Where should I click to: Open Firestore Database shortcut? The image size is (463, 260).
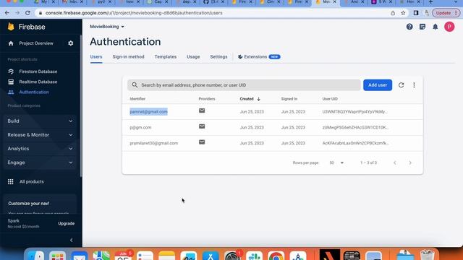(x=38, y=71)
